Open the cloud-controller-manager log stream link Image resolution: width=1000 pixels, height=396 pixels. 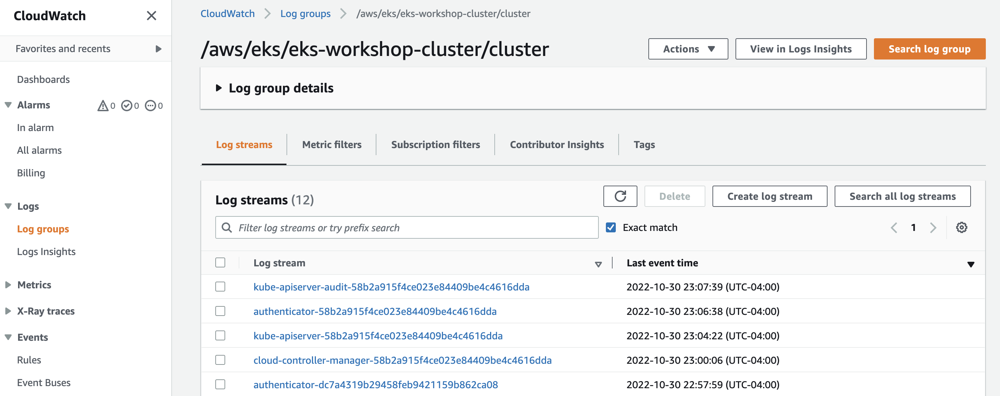click(x=402, y=360)
